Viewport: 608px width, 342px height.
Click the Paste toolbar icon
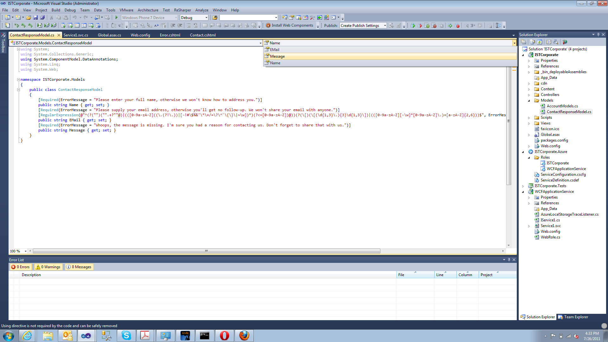pos(66,17)
